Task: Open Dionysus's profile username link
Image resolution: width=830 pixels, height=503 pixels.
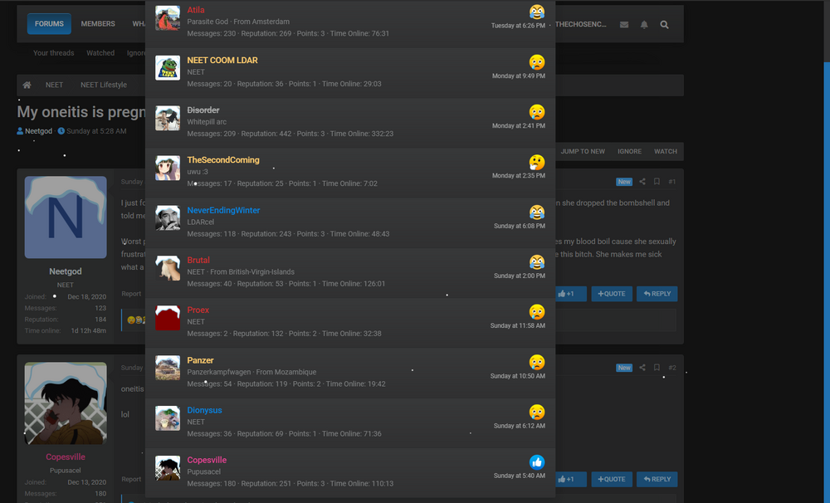Action: tap(204, 410)
